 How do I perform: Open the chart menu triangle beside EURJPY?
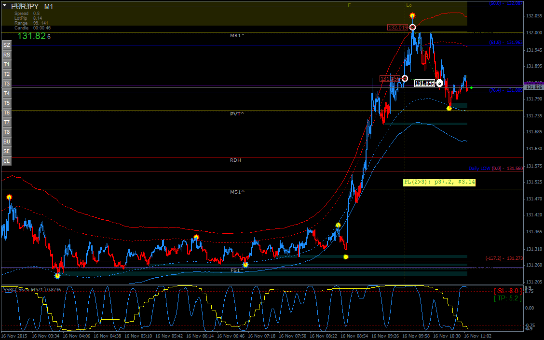pyautogui.click(x=4, y=6)
